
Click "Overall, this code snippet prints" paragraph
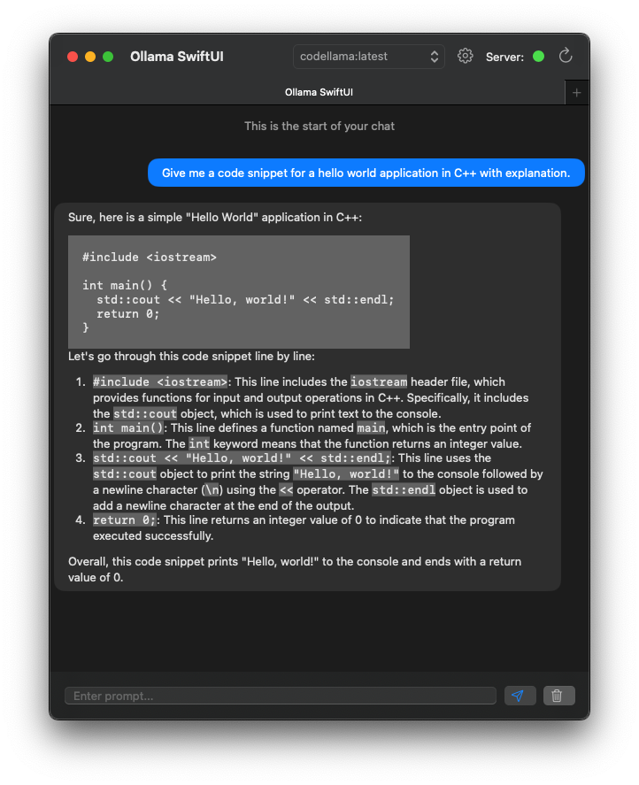[x=295, y=569]
